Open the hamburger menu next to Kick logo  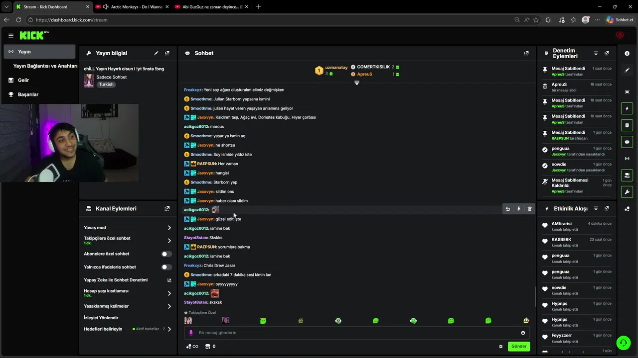[x=10, y=36]
